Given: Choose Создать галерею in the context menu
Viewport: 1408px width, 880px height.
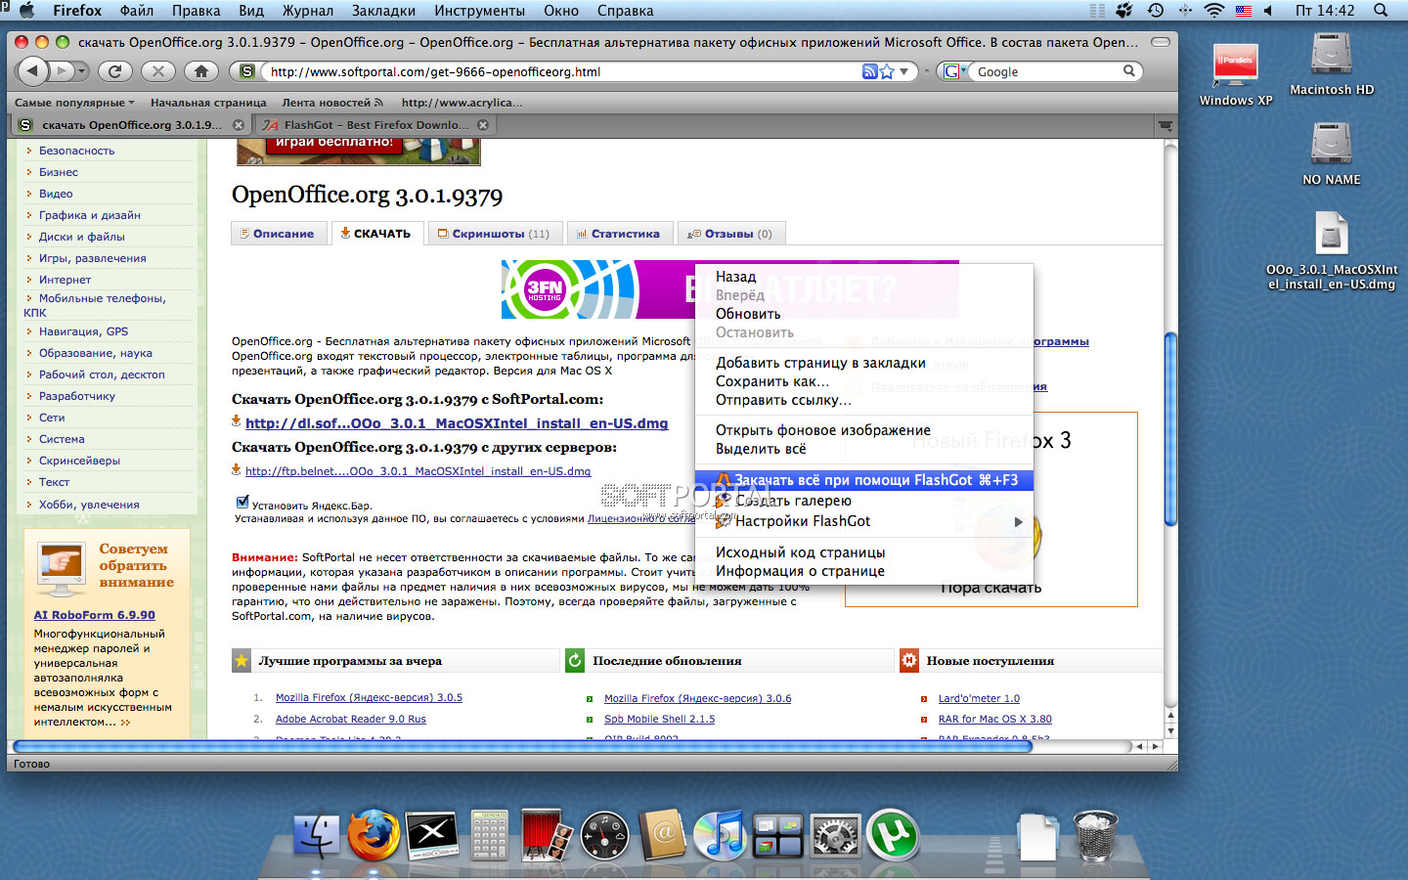Looking at the screenshot, I should pyautogui.click(x=863, y=501).
